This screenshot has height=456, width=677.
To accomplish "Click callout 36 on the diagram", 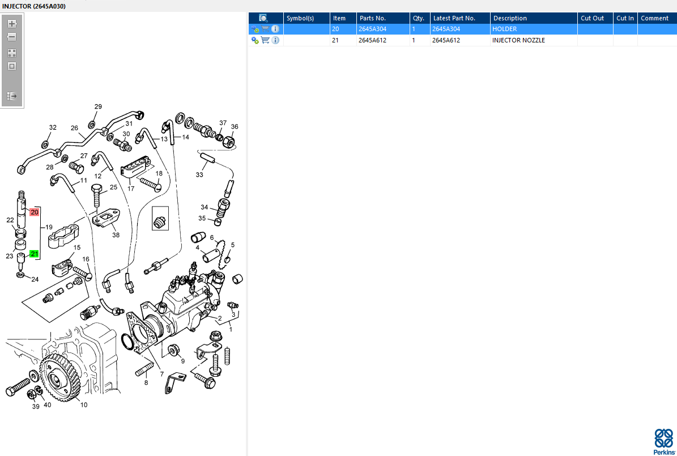I will pyautogui.click(x=235, y=127).
